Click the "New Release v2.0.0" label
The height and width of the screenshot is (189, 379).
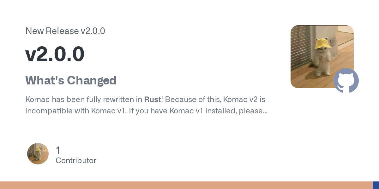65,31
